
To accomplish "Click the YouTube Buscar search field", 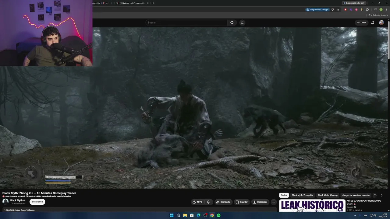I will click(x=186, y=23).
